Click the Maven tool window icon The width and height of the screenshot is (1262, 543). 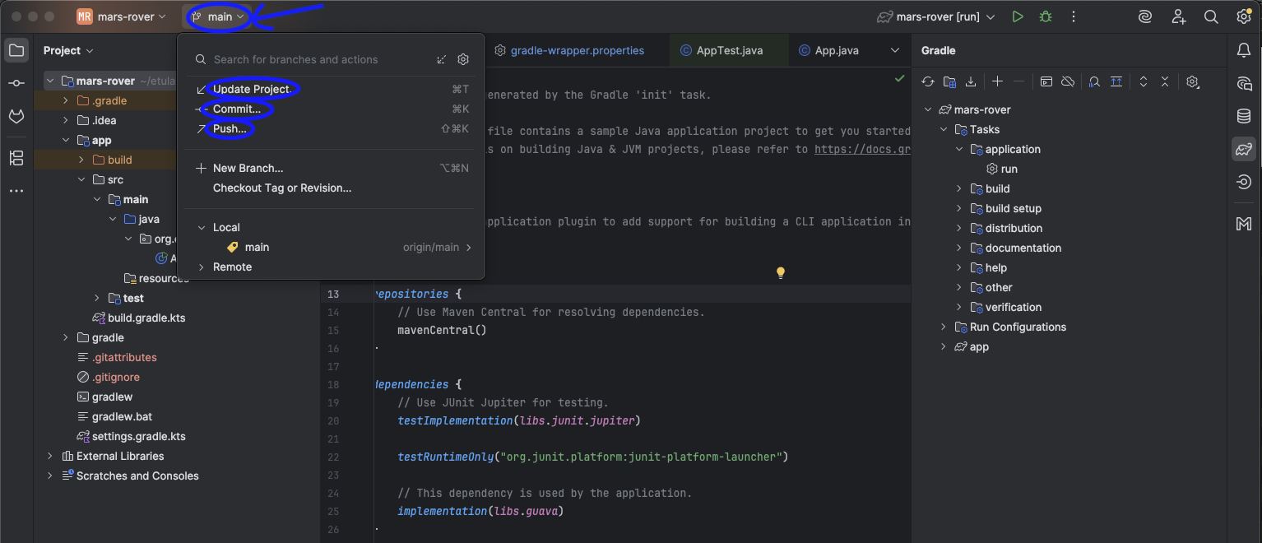point(1244,224)
